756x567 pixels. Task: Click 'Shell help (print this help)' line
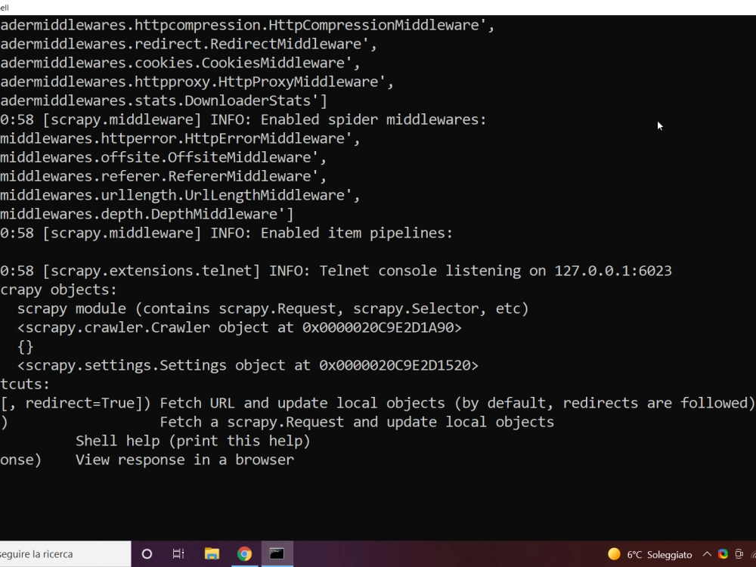[193, 441]
